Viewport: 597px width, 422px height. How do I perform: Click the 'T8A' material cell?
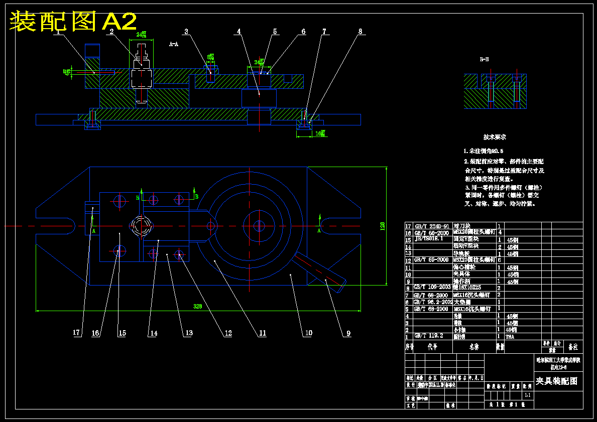(x=510, y=336)
